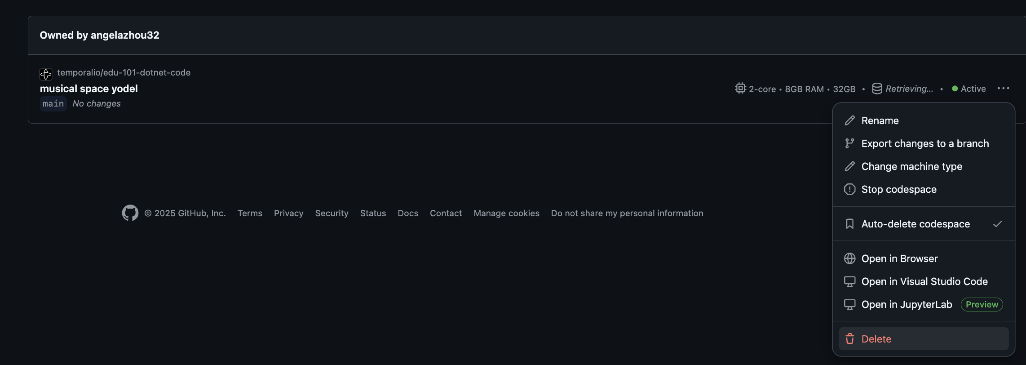Image resolution: width=1026 pixels, height=365 pixels.
Task: Click the CPU chip icon beside 2-core
Action: (740, 88)
